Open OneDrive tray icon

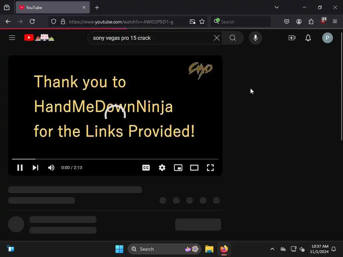283,249
